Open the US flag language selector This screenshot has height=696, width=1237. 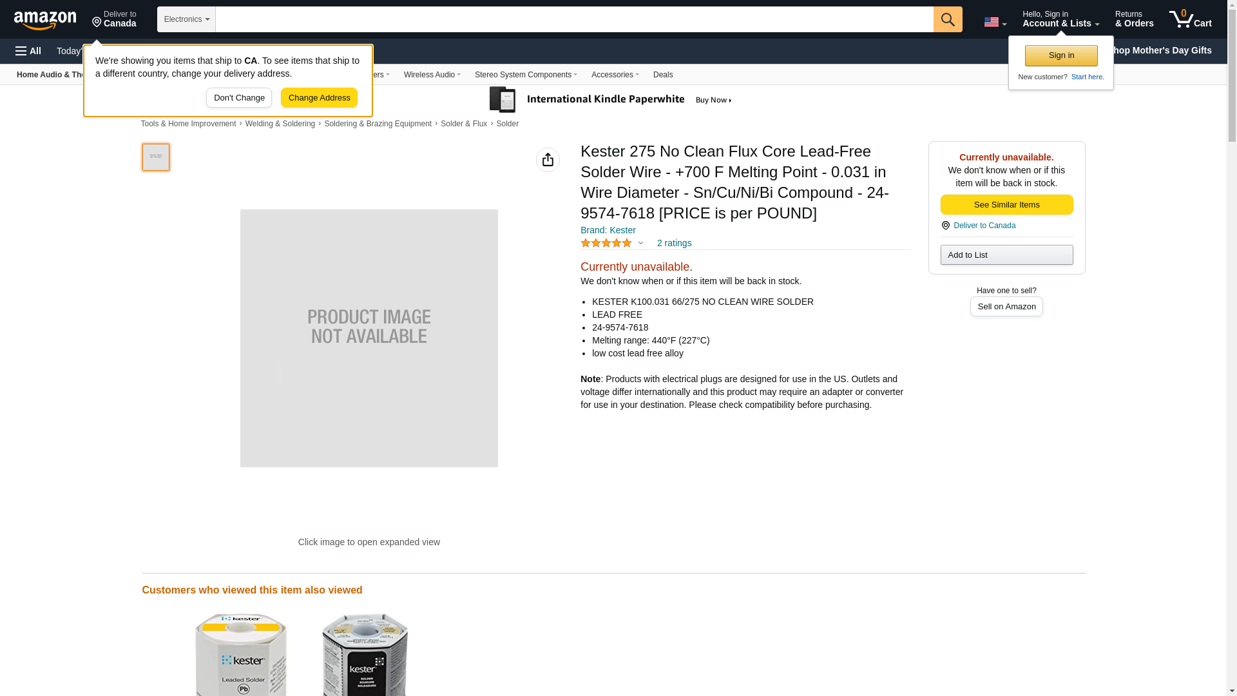pyautogui.click(x=995, y=22)
